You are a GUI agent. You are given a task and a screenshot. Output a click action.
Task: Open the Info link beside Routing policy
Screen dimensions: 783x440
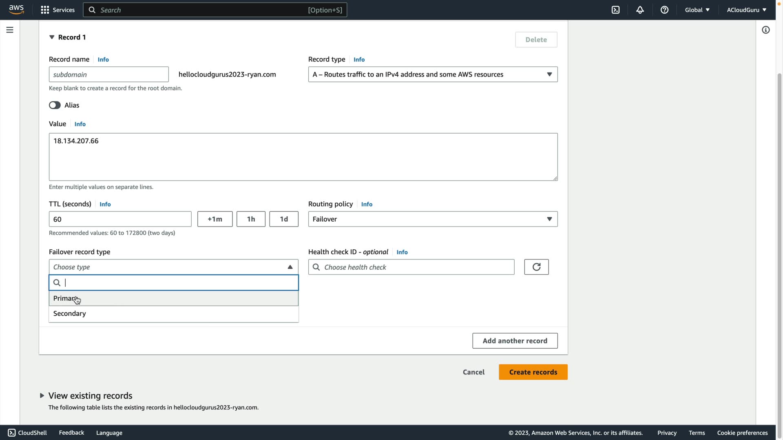click(x=367, y=204)
